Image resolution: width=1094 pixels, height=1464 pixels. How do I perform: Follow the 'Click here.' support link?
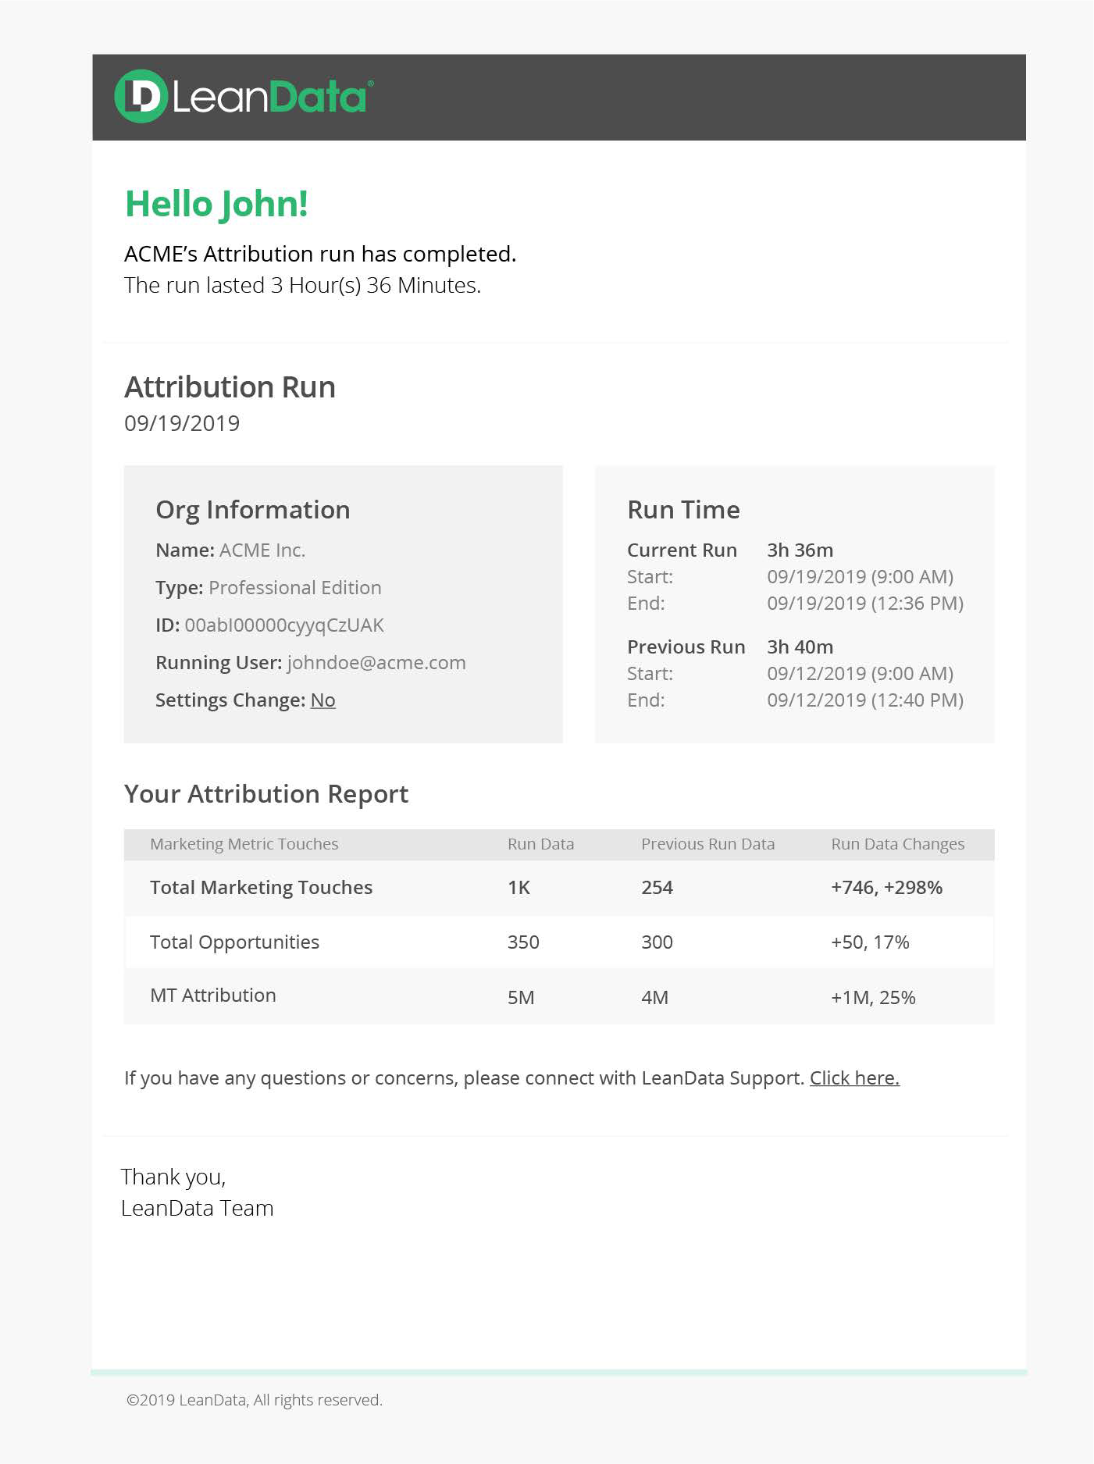pyautogui.click(x=854, y=1078)
